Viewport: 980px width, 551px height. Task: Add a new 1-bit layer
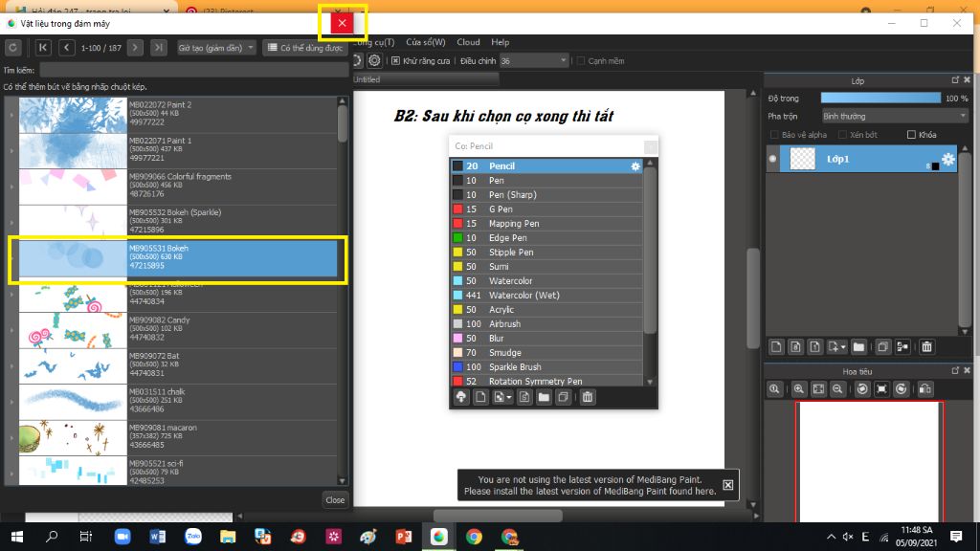[x=815, y=346]
